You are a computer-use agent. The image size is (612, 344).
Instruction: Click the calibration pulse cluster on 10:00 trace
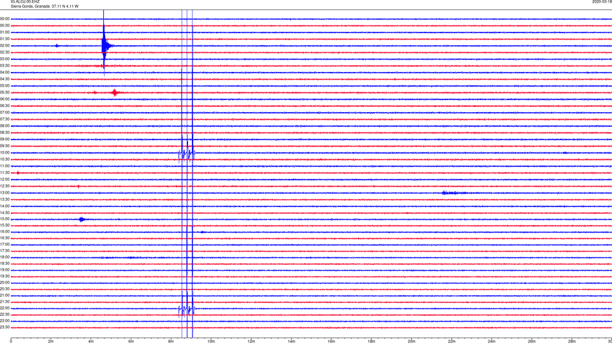coord(187,153)
